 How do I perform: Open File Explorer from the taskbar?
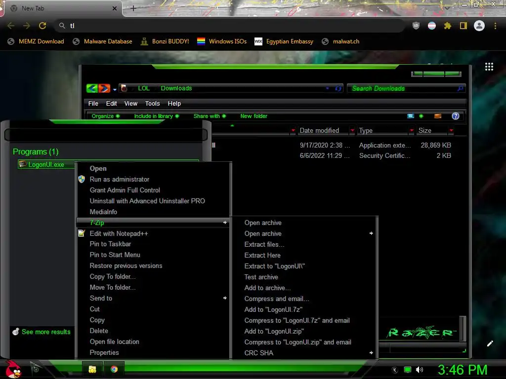[x=92, y=369]
